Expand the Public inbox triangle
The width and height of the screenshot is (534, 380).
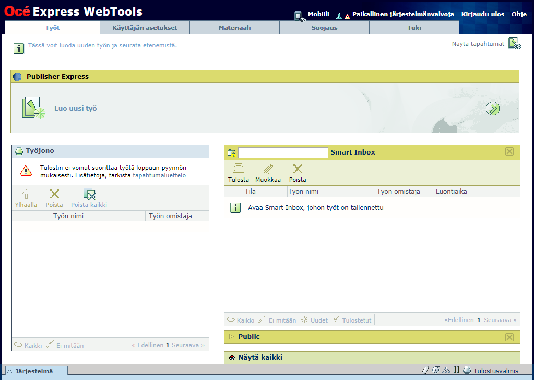(x=232, y=337)
